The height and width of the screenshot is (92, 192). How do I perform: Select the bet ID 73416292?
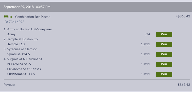click(14, 22)
